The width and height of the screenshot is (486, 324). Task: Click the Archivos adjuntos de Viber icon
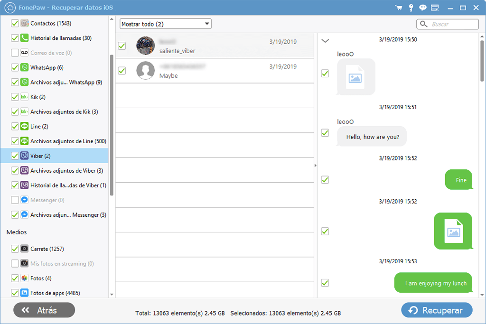pos(25,170)
